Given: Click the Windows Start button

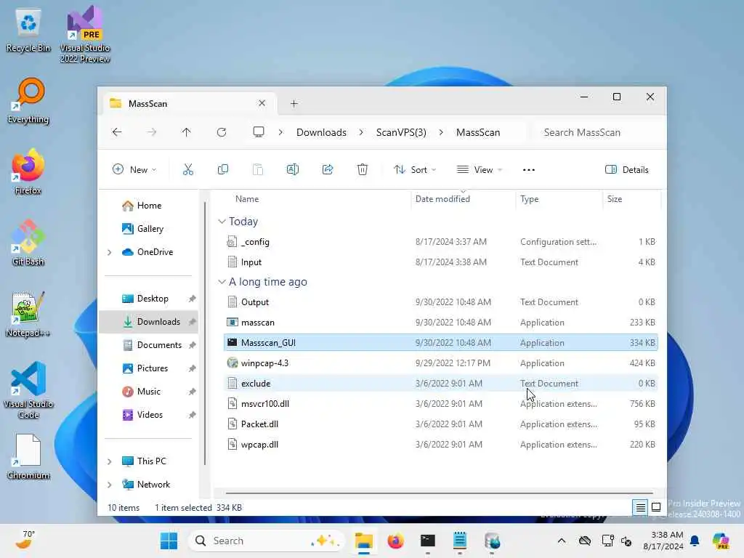Looking at the screenshot, I should point(169,541).
